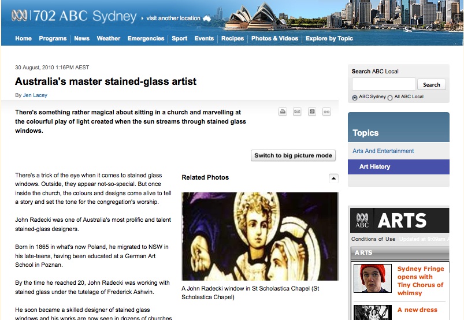Open the John Radecki stained glass photo
The image size is (464, 320).
[x=260, y=236]
